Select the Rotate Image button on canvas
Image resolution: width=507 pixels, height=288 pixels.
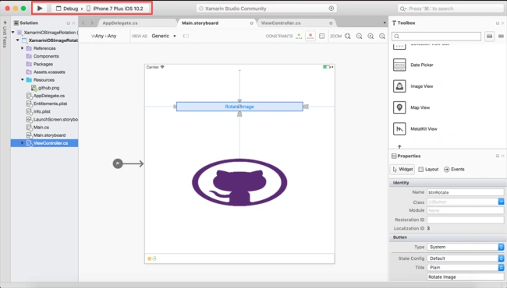point(239,107)
